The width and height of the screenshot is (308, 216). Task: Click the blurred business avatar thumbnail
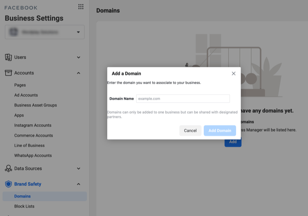13,32
